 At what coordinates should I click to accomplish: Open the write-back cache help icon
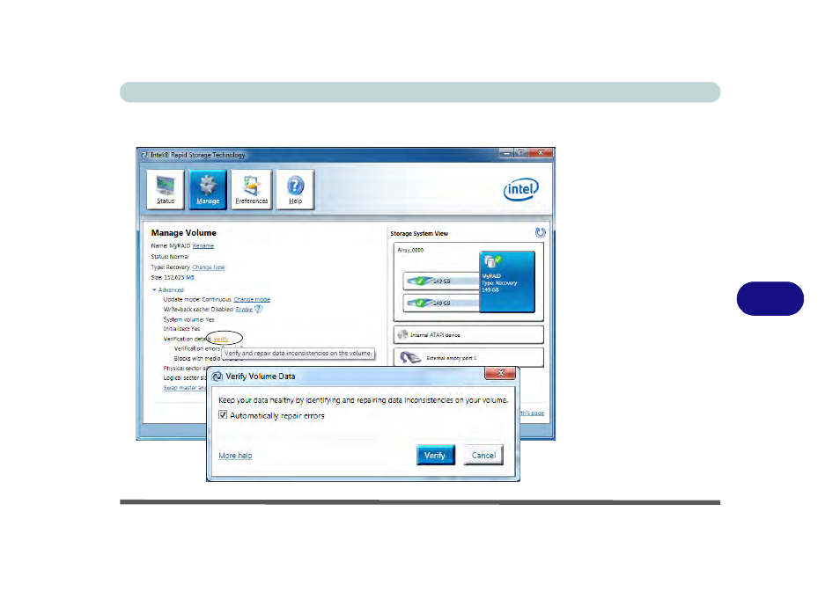pyautogui.click(x=258, y=309)
